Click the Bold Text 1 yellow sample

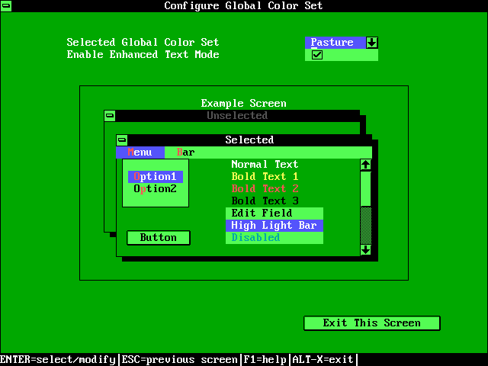[265, 177]
